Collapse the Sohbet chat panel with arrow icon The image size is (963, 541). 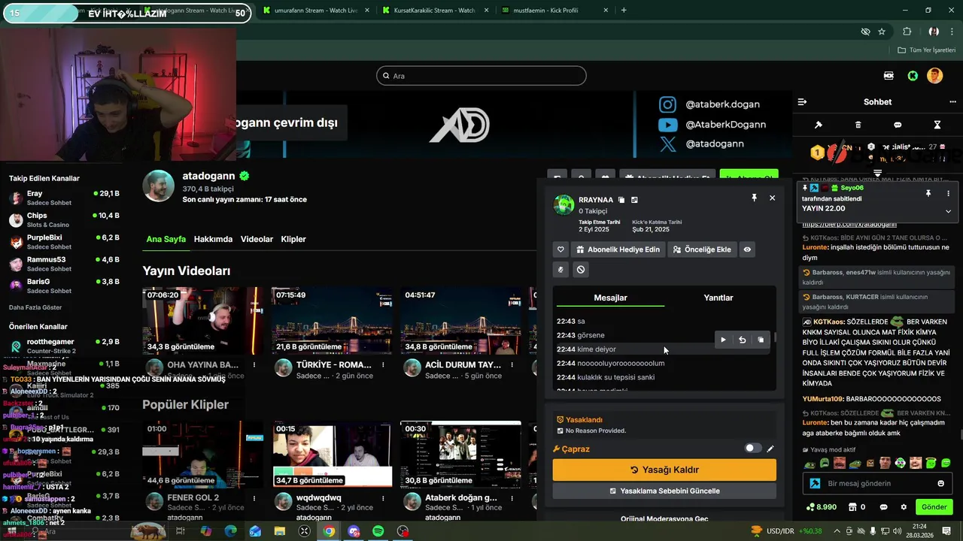pos(802,101)
